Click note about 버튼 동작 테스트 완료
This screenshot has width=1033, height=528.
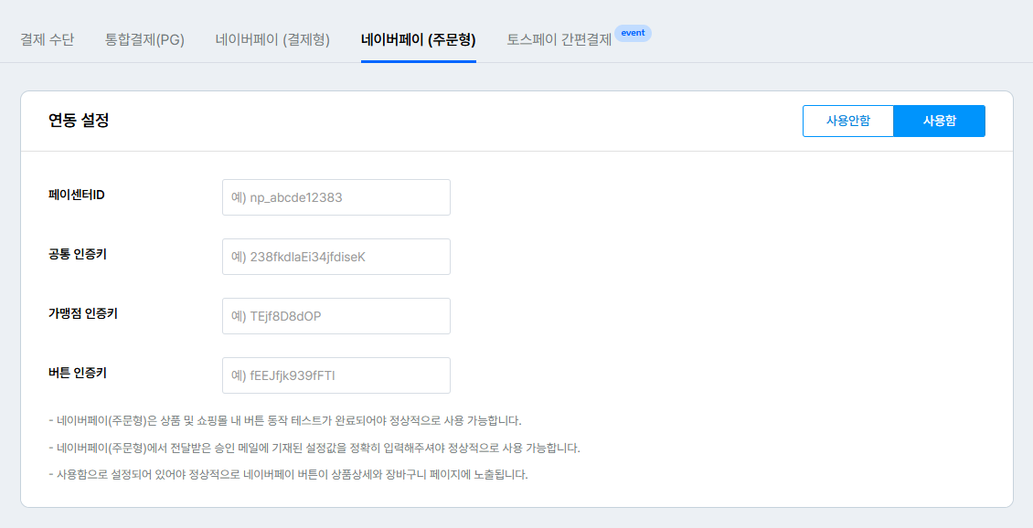tap(285, 421)
